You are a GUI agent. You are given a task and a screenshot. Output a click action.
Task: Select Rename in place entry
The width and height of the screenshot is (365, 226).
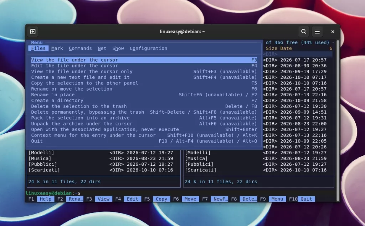144,95
